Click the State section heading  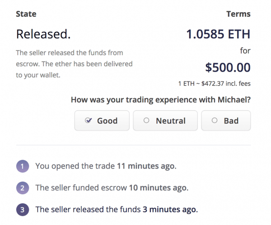pyautogui.click(x=27, y=14)
